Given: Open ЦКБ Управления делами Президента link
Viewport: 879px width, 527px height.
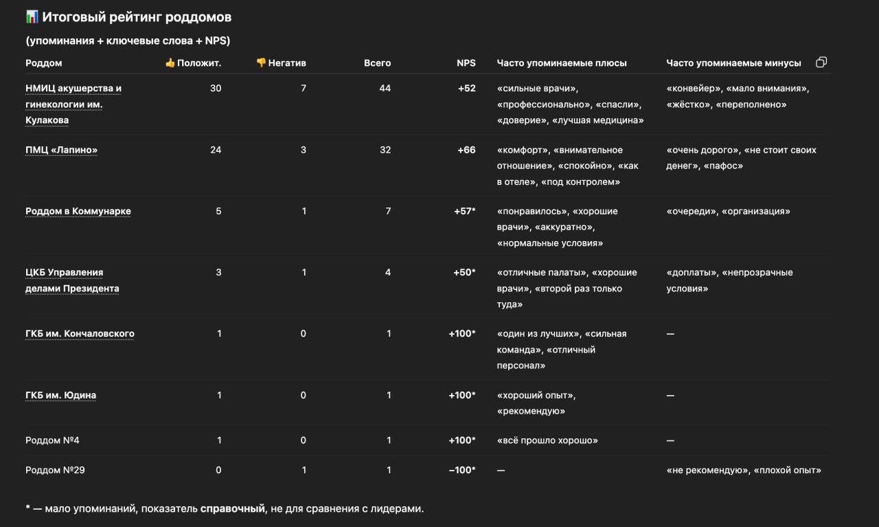Looking at the screenshot, I should (72, 280).
